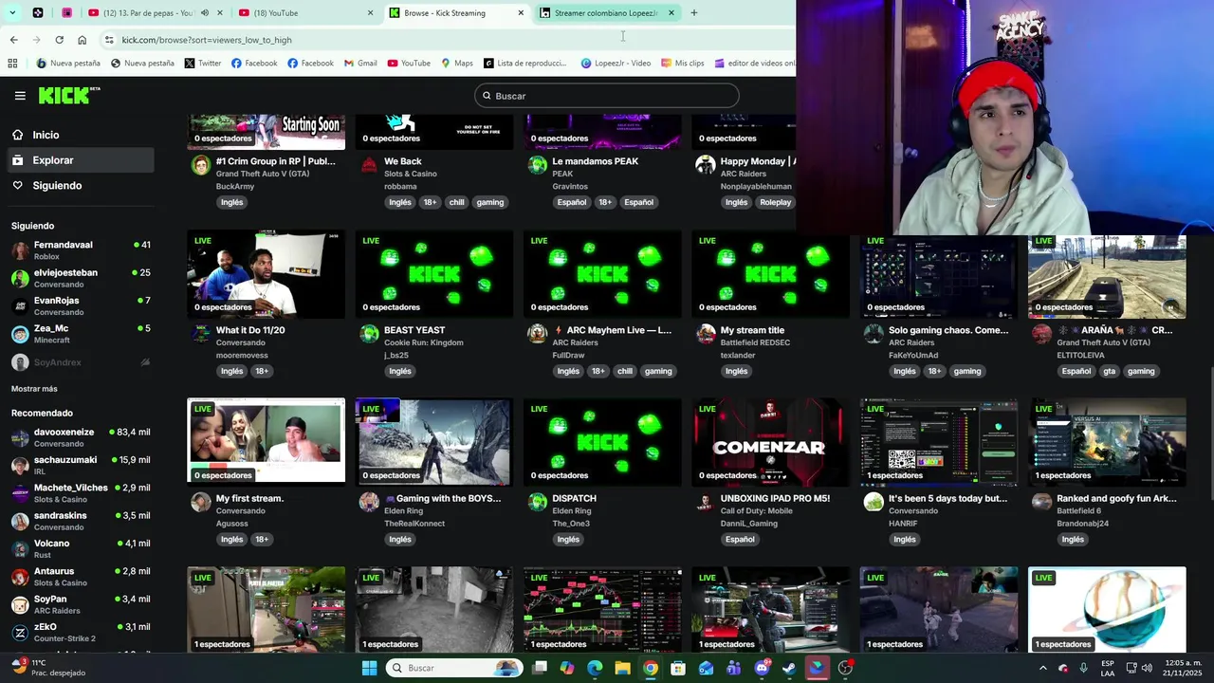Open Zea_Mc avatar in sidebar
This screenshot has height=683, width=1214.
[20, 334]
